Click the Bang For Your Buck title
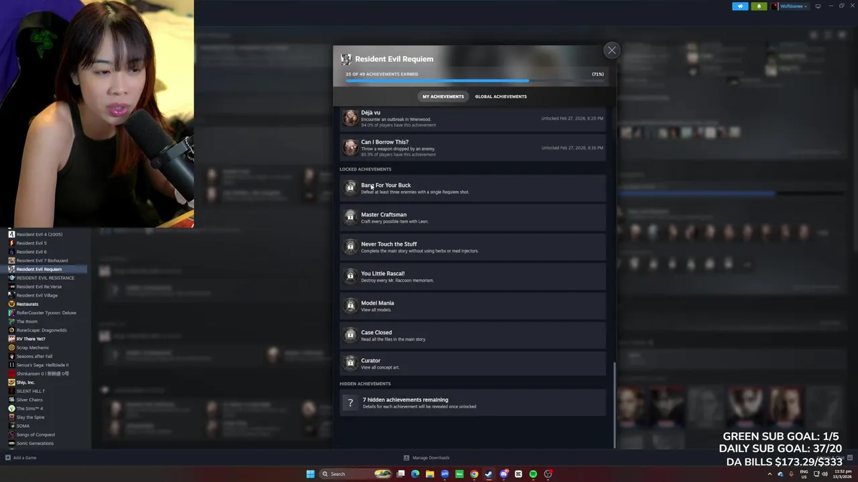The width and height of the screenshot is (858, 482). point(386,185)
